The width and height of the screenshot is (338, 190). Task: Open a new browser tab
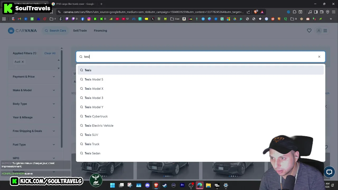coord(101,4)
